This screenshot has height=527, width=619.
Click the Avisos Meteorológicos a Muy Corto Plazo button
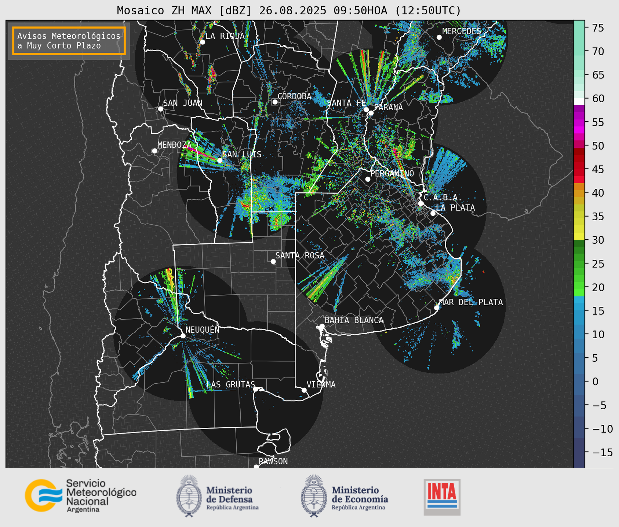pyautogui.click(x=69, y=41)
